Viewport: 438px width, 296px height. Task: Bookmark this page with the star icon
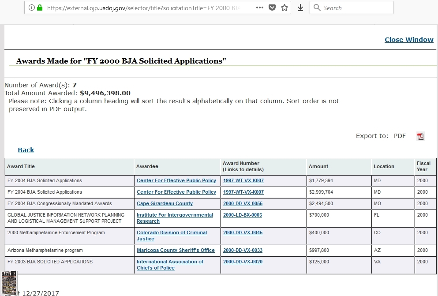(285, 7)
